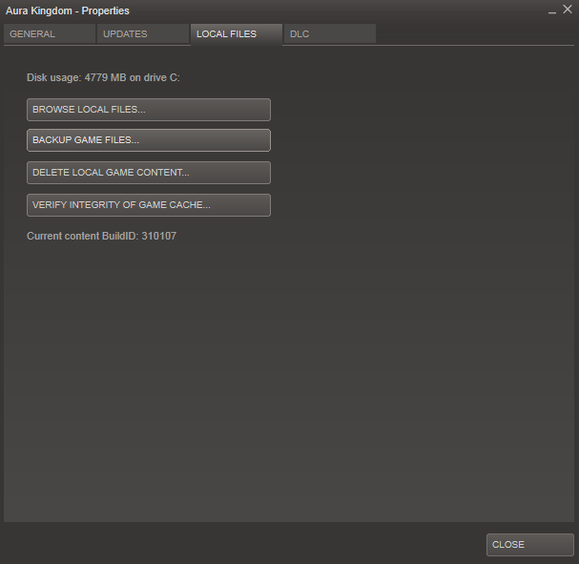Choose DELETE LOCAL GAME CONTENT

[149, 173]
